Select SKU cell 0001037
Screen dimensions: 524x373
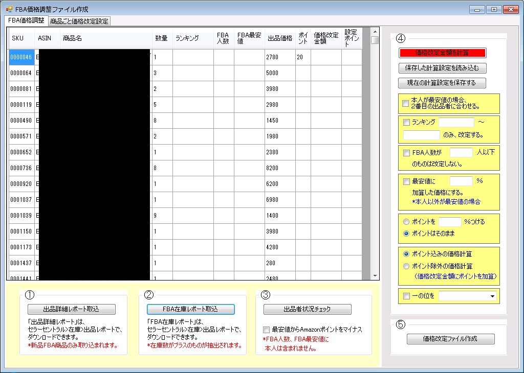[21, 200]
